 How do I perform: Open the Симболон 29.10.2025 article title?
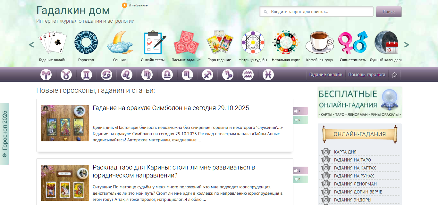point(171,108)
